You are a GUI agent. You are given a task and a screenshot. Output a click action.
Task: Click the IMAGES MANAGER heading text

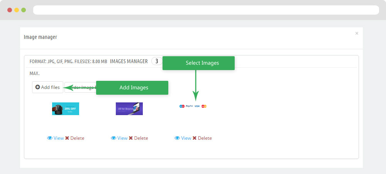[129, 61]
